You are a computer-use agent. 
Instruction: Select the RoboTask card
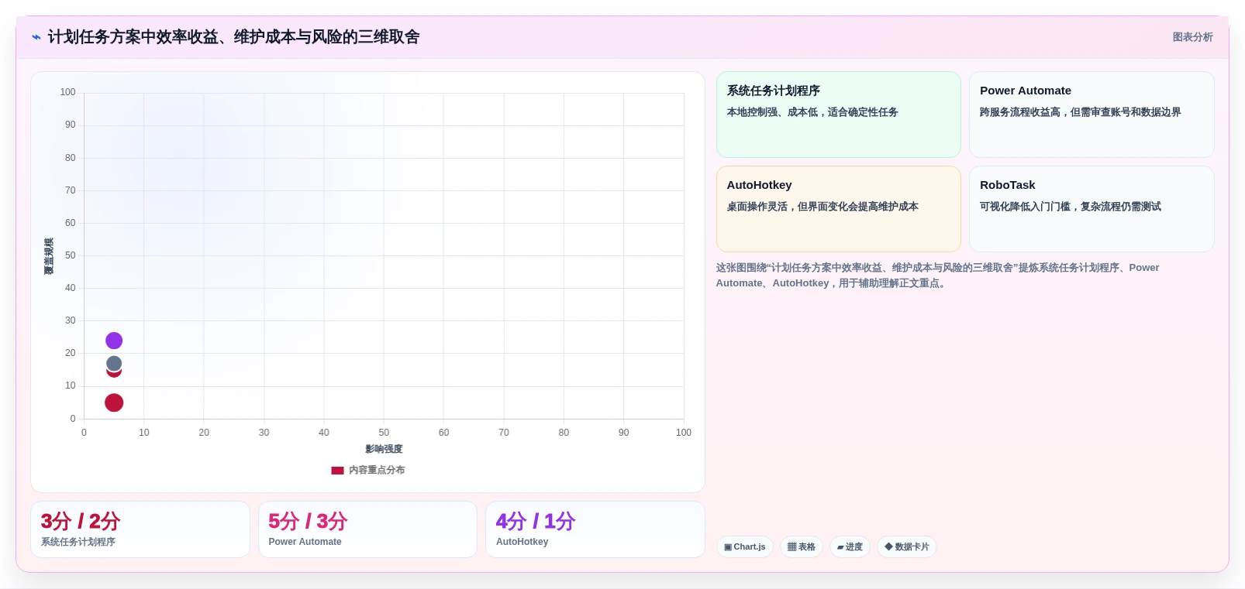coord(1092,209)
